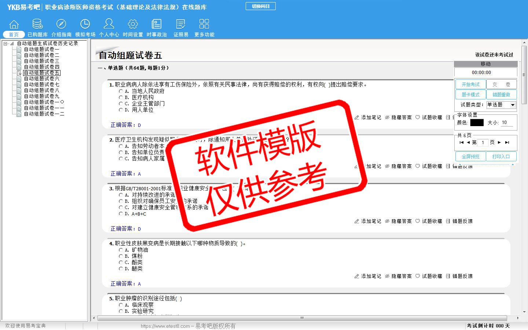
Task: Open the 个人中心 user profile icon
Action: (109, 24)
